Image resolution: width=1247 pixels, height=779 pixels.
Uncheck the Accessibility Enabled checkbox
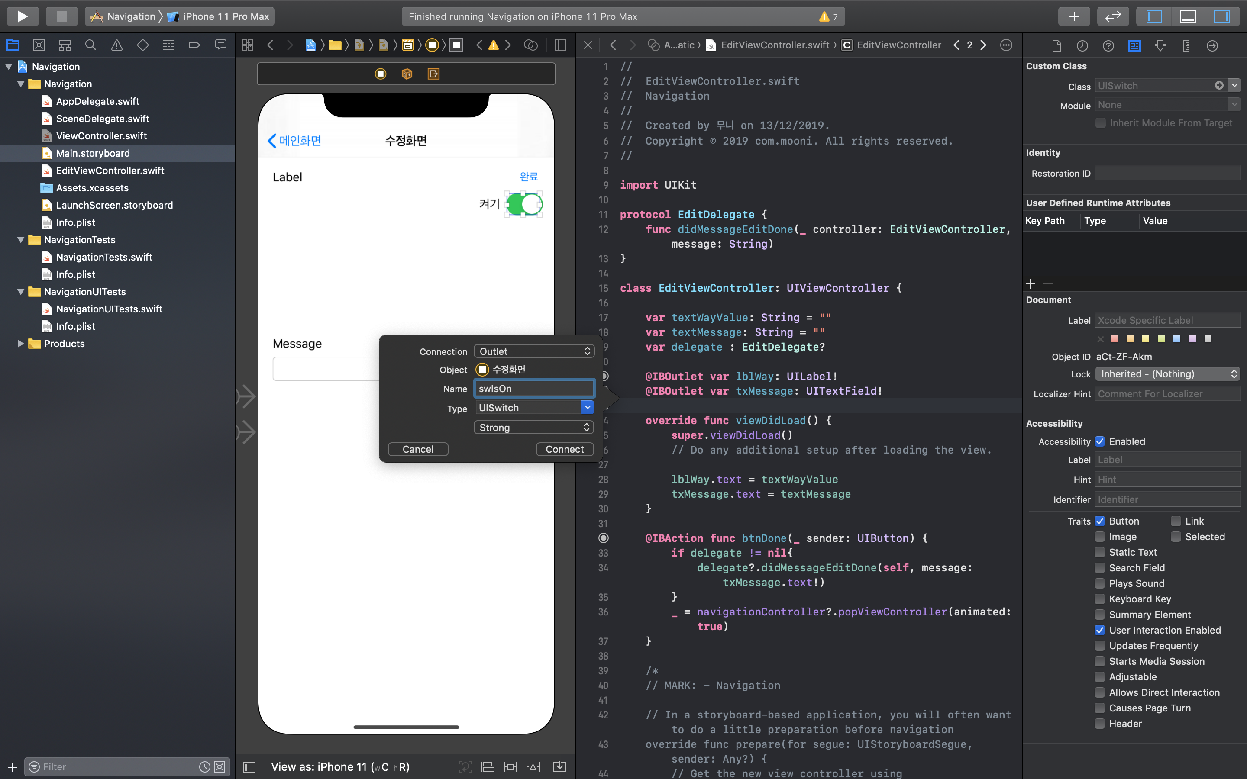1100,441
